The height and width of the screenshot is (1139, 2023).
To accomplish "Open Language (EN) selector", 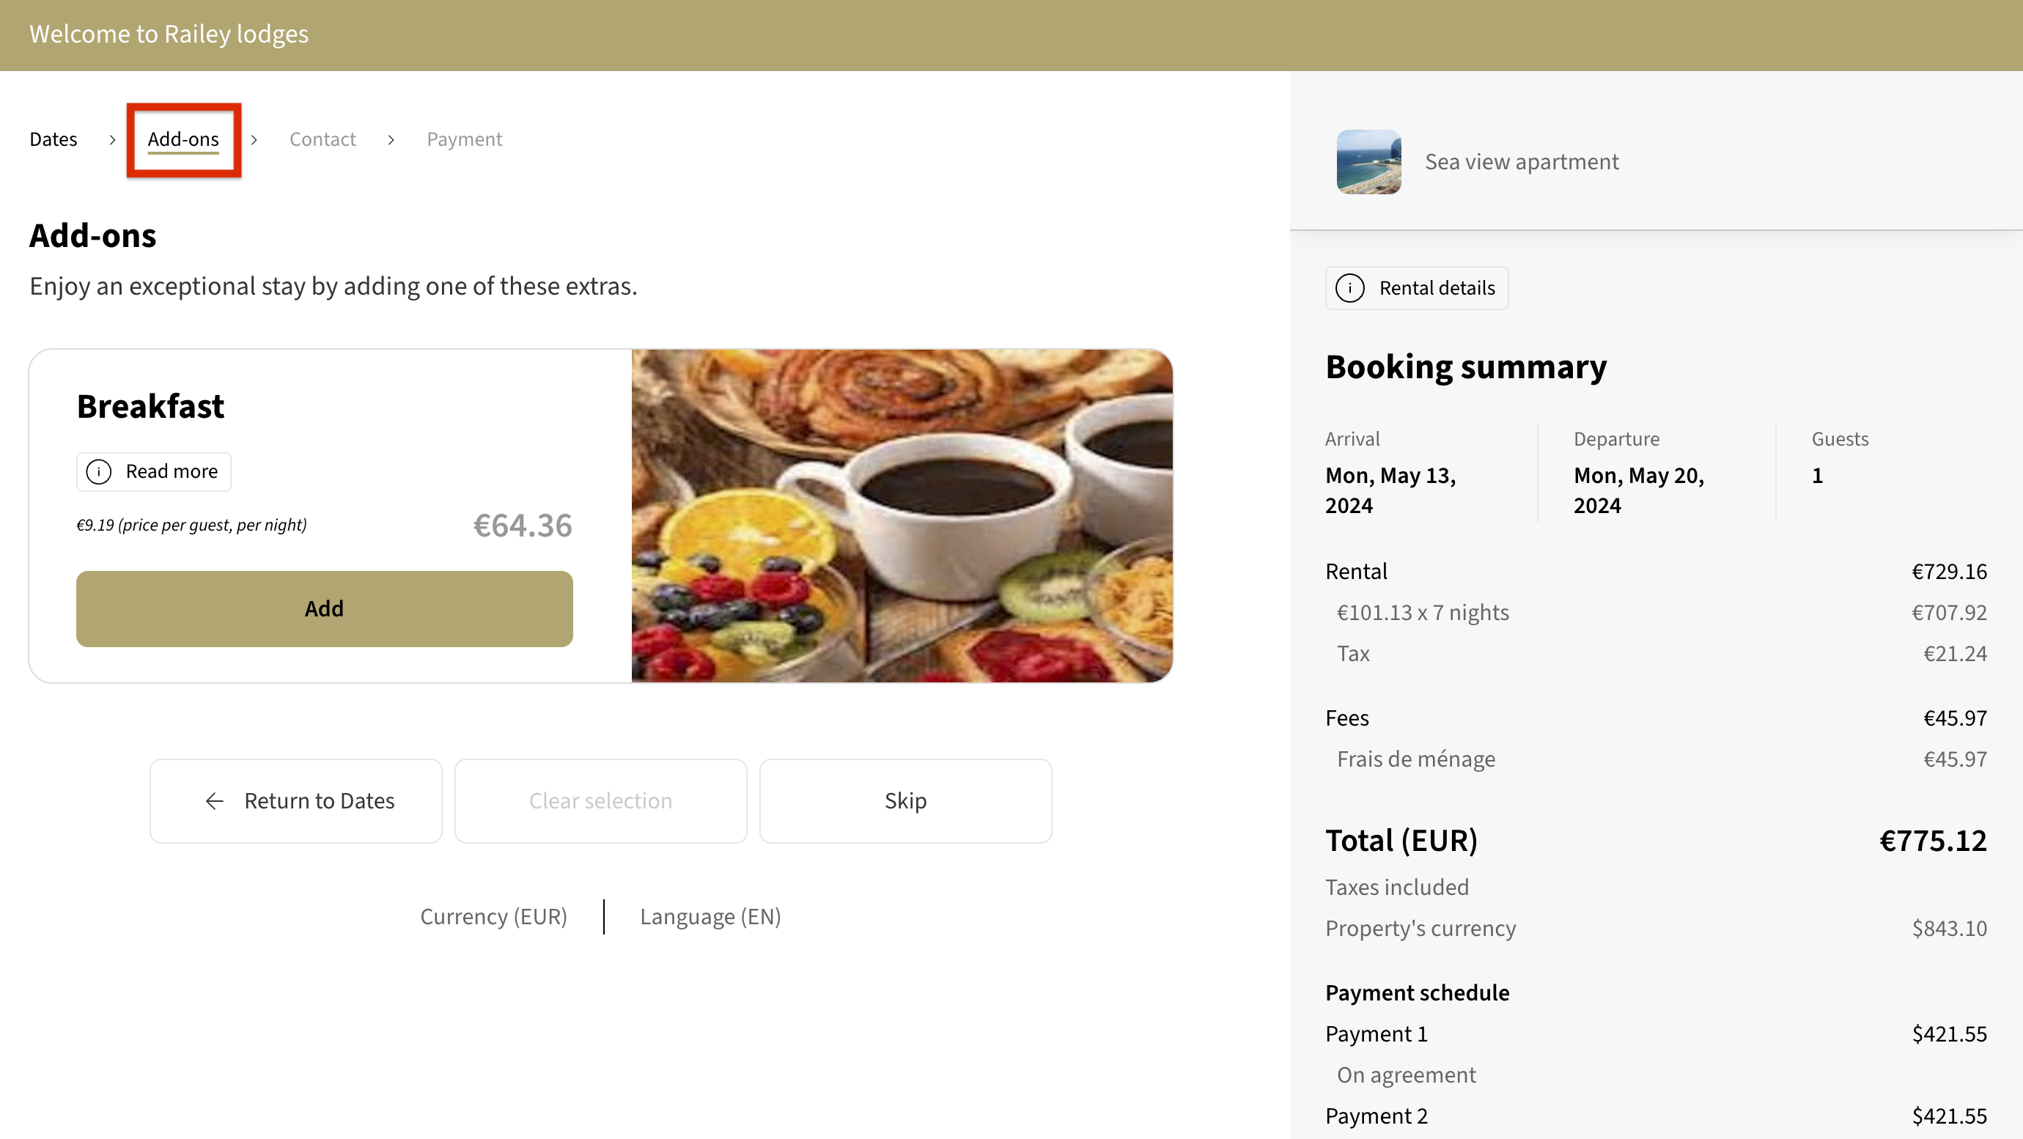I will click(710, 917).
